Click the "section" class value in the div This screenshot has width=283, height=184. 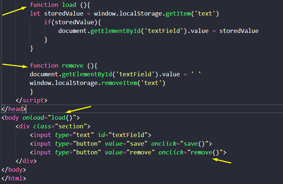(74, 126)
